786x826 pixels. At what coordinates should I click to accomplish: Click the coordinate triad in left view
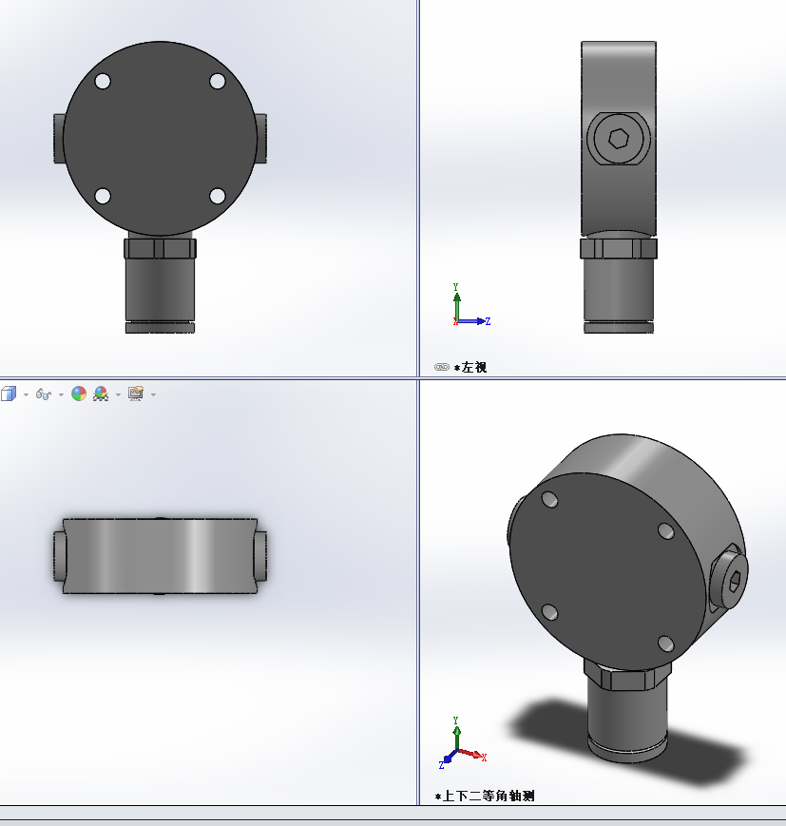click(470, 305)
